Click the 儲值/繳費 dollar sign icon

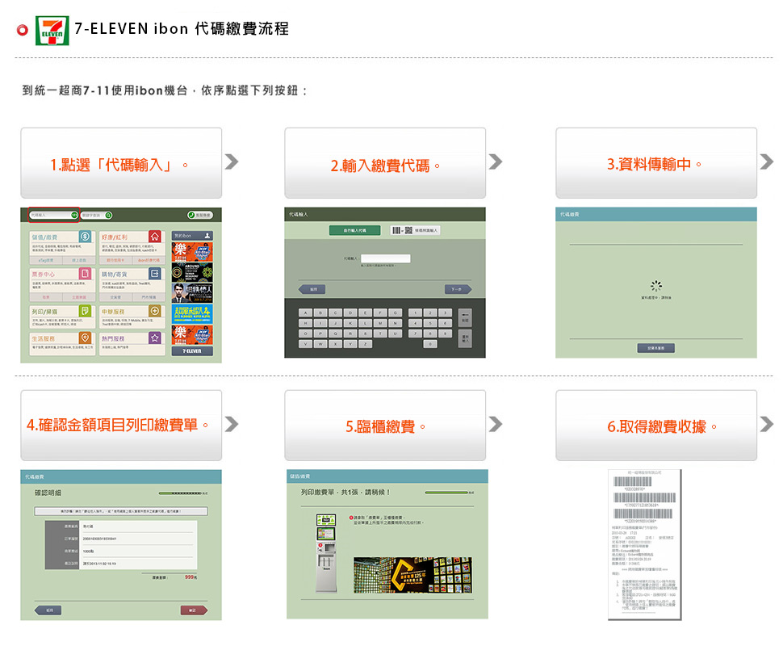coord(86,237)
